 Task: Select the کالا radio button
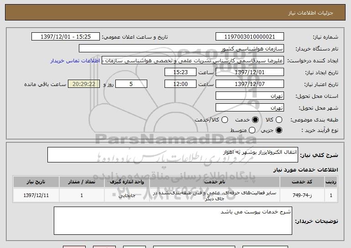tap(279, 120)
